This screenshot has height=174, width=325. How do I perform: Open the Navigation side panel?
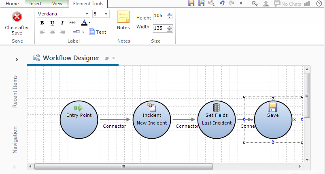[15, 140]
